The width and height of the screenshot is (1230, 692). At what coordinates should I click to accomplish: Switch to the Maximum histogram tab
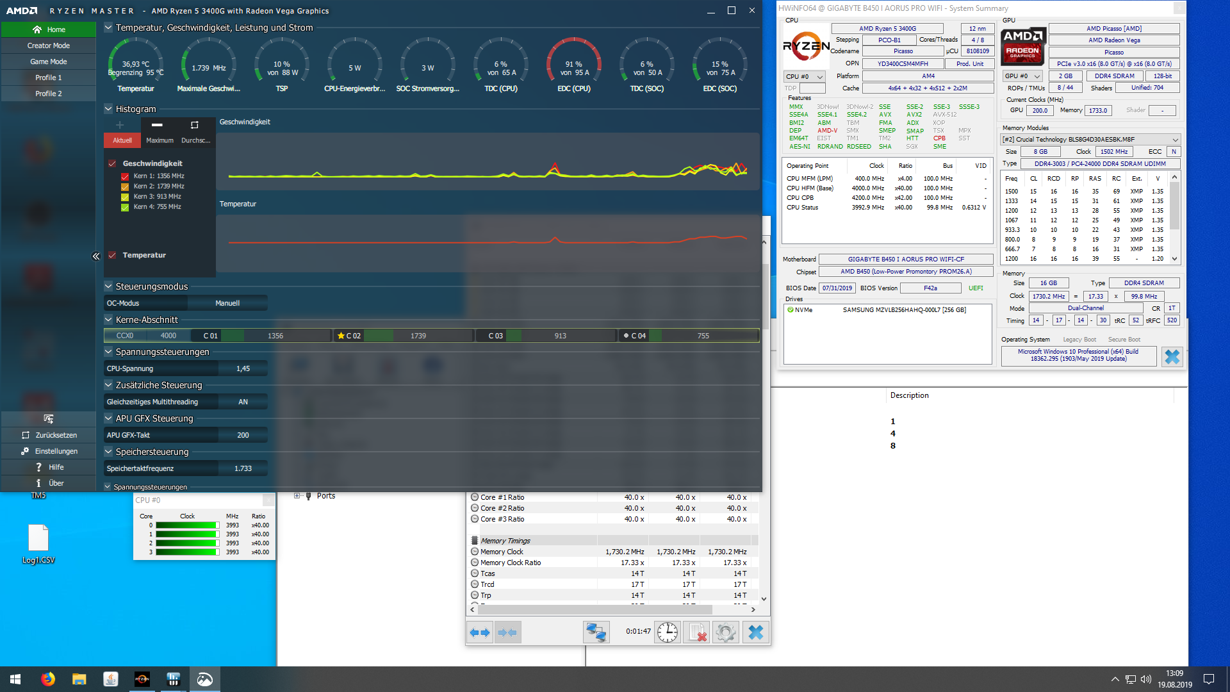pos(160,140)
